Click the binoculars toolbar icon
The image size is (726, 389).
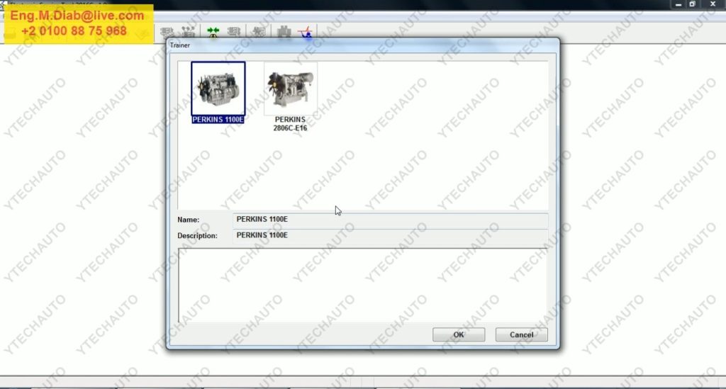[284, 33]
